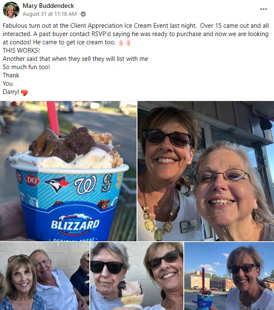Open the Blizzard cup photo
274x310 pixels.
(x=68, y=171)
